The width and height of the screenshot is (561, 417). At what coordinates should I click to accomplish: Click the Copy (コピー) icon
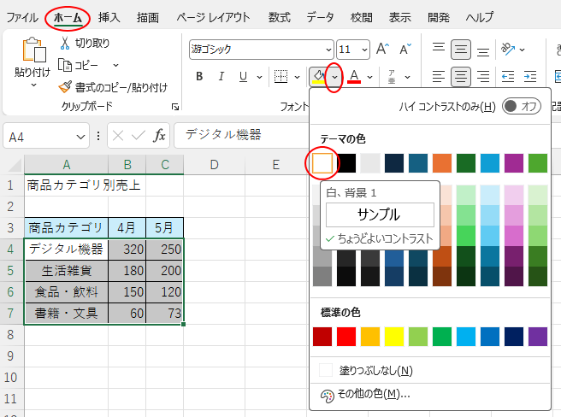click(x=65, y=65)
